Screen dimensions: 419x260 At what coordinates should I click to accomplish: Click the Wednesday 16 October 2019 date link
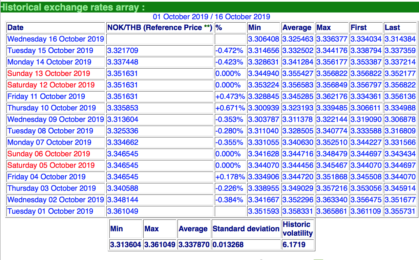pos(56,39)
